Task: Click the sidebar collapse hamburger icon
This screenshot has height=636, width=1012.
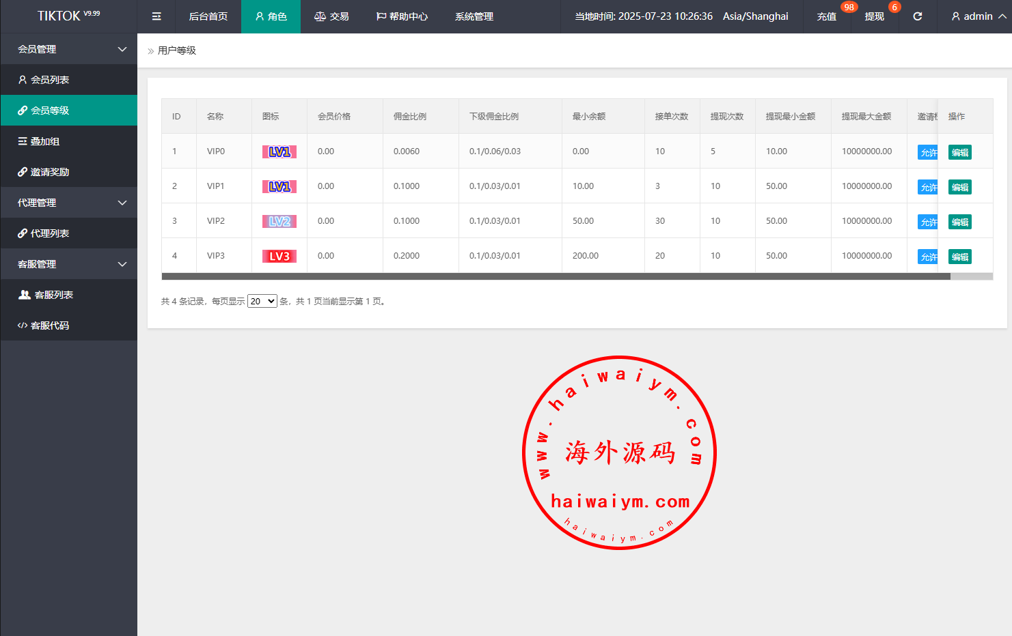Action: click(156, 16)
